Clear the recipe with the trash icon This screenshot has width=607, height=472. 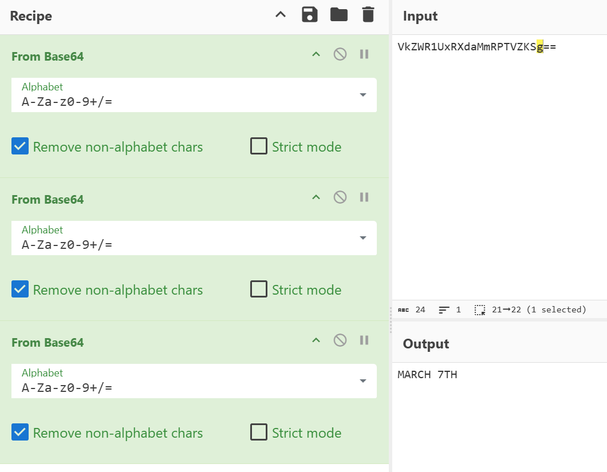click(x=368, y=15)
